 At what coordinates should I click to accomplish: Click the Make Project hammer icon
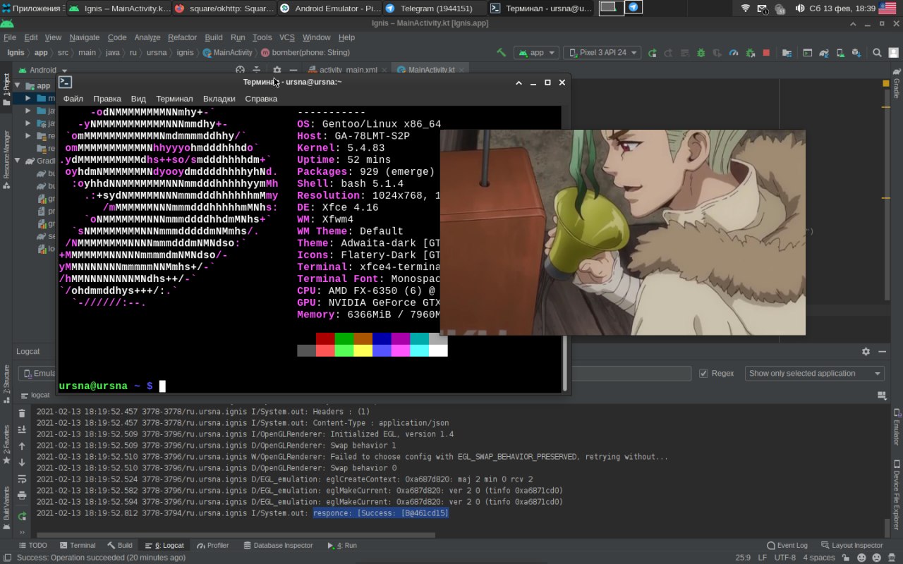pos(502,53)
